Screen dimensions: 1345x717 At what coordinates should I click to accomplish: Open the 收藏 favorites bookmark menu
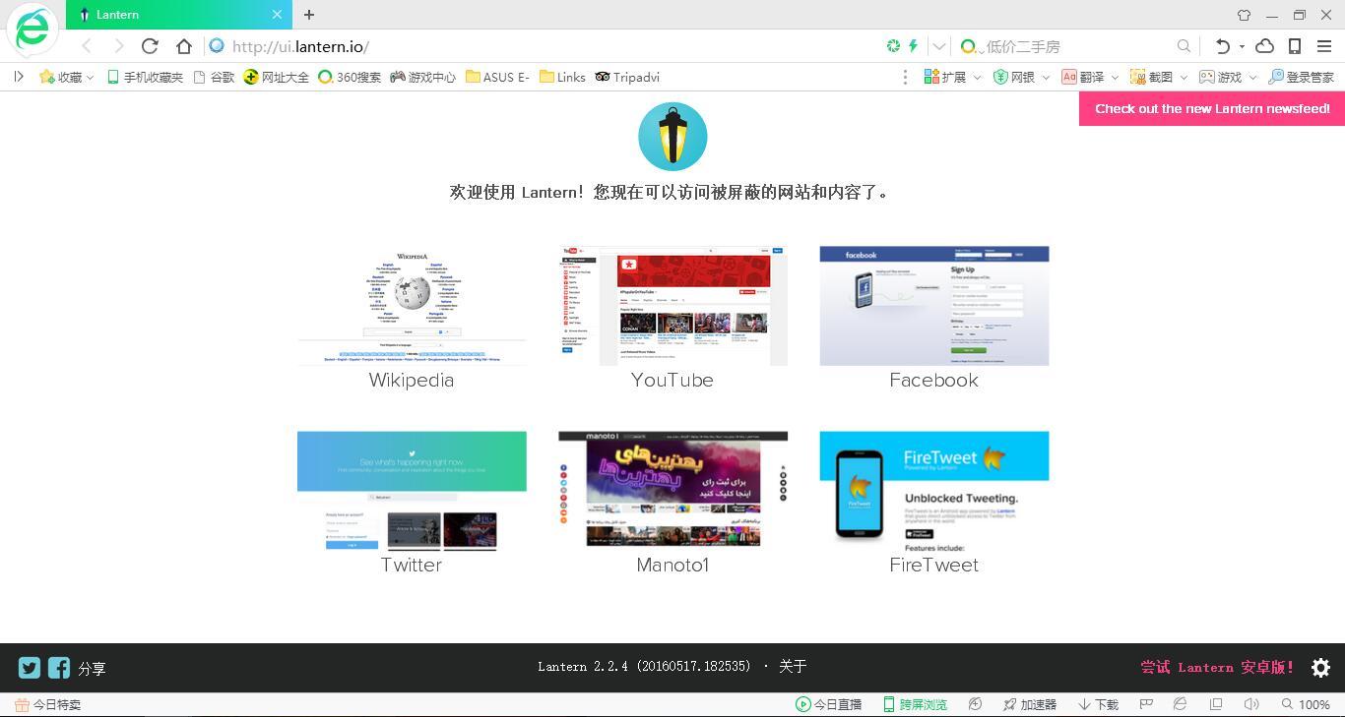(x=66, y=77)
